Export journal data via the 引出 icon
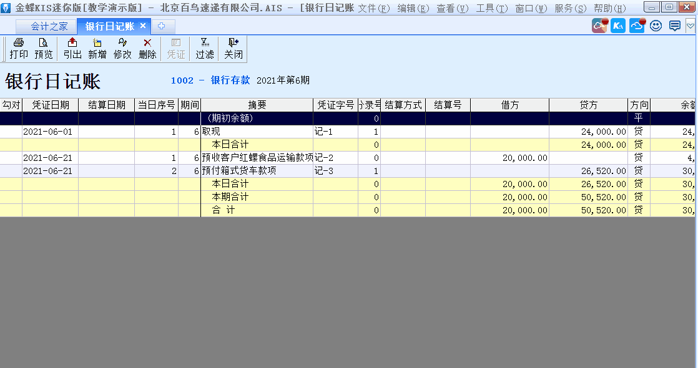This screenshot has height=368, width=698. pos(72,48)
